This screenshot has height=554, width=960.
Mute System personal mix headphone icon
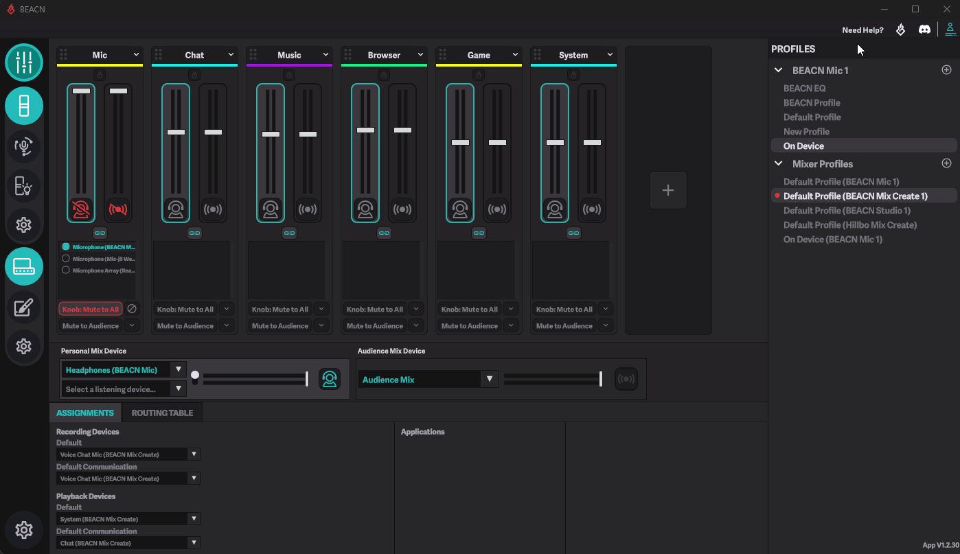point(555,209)
